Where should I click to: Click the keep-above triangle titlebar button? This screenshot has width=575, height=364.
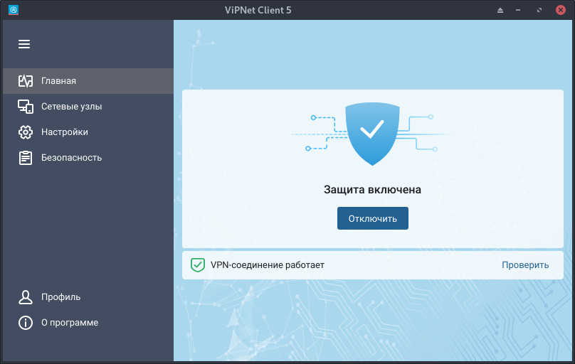coord(500,10)
